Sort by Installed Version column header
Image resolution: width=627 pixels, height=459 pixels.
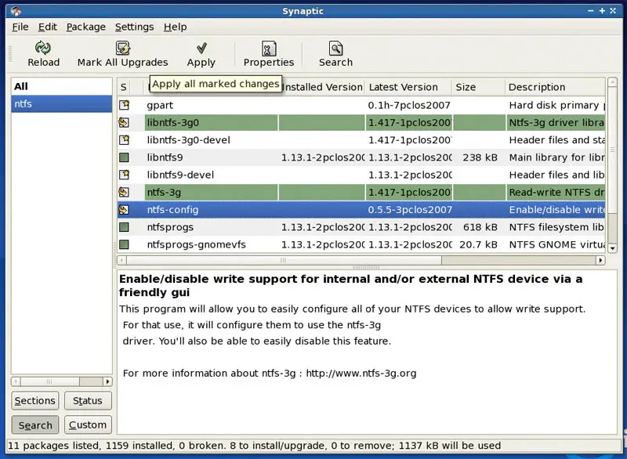point(323,87)
